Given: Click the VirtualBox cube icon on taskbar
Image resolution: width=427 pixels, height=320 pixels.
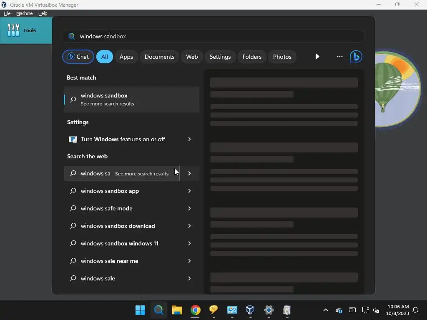Looking at the screenshot, I should tap(250, 310).
